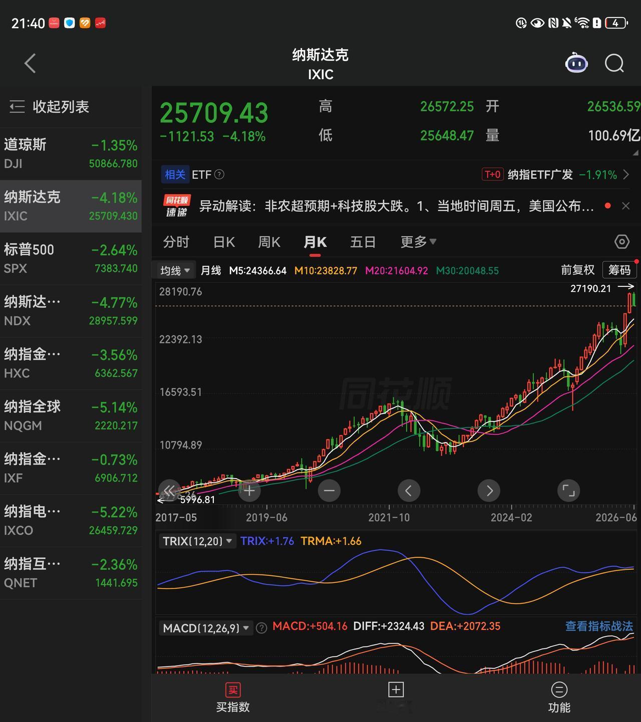Open the search magnifier icon
This screenshot has height=722, width=641.
pos(614,64)
